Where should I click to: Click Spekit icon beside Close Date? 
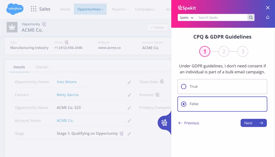(162, 82)
